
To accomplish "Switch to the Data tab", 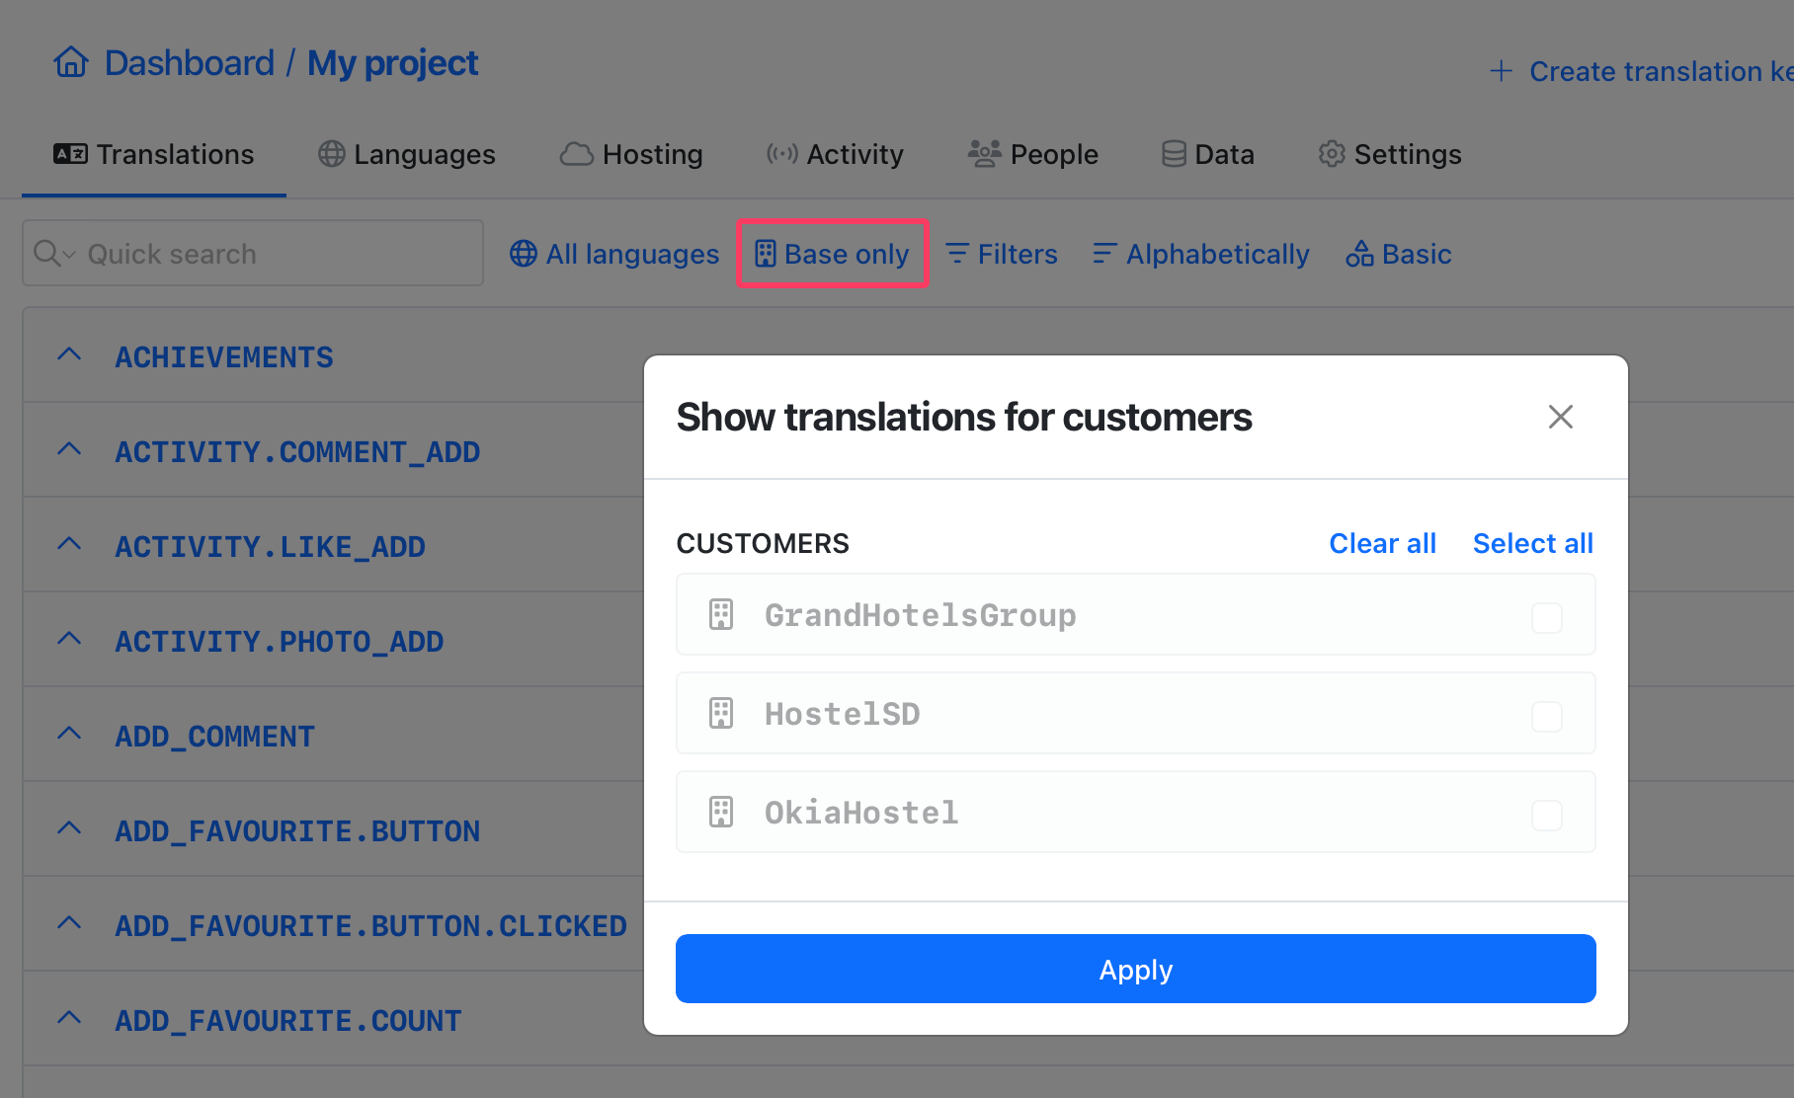I will pos(1208,154).
